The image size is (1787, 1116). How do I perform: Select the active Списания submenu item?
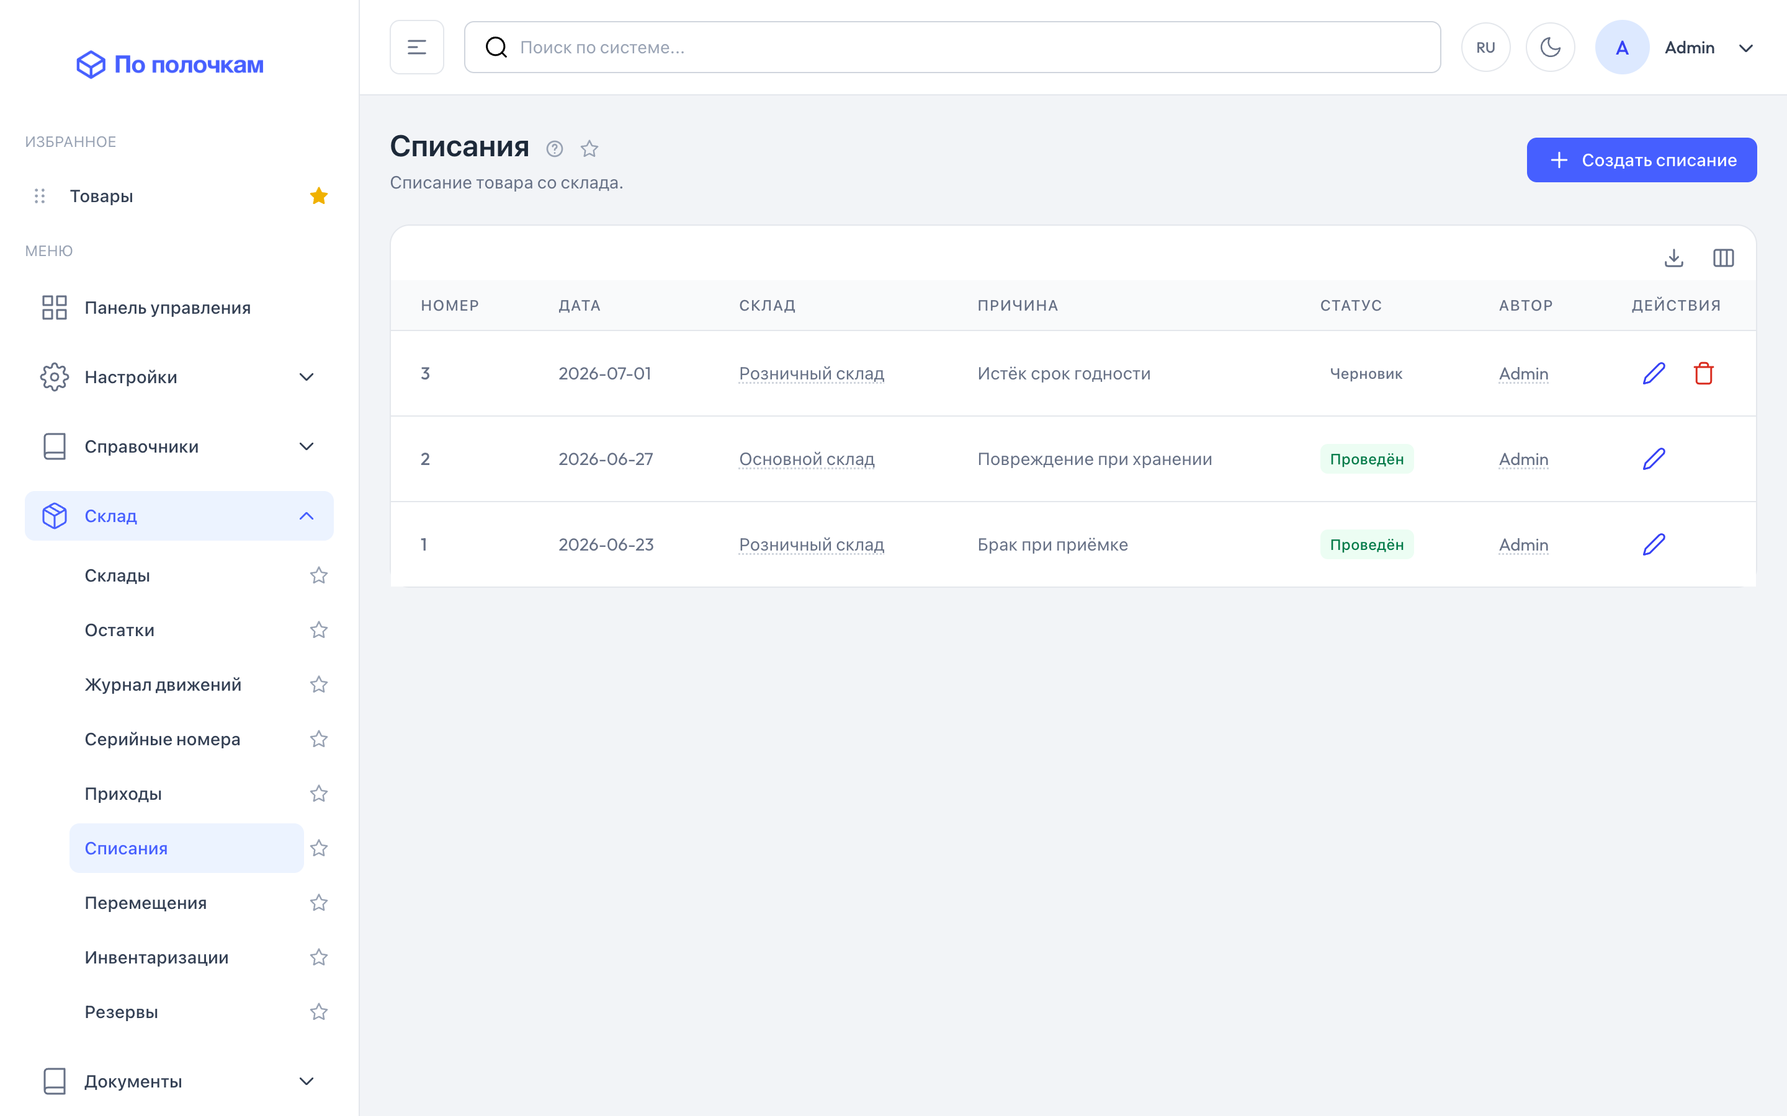[186, 848]
